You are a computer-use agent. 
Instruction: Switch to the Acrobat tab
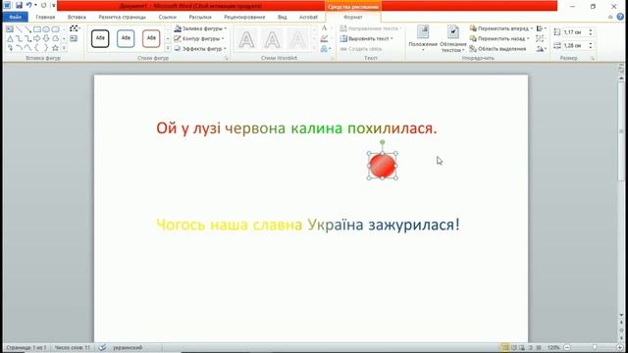point(308,18)
